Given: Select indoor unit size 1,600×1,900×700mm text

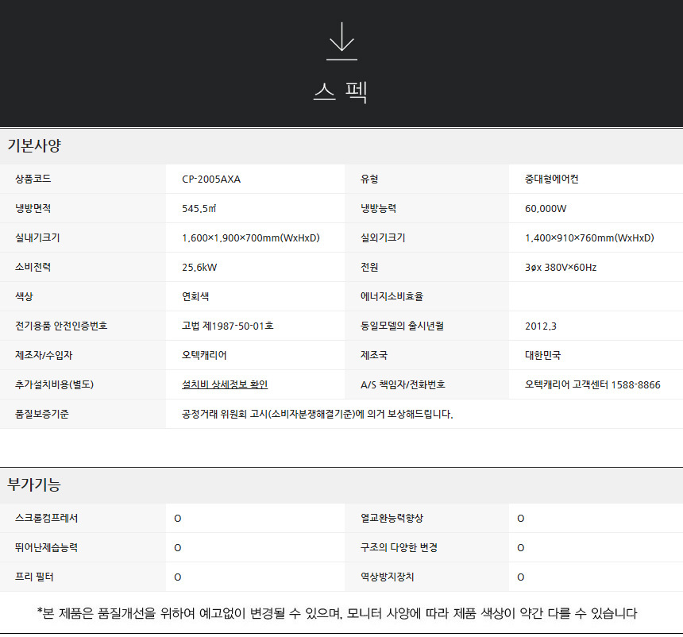Looking at the screenshot, I should tap(250, 238).
